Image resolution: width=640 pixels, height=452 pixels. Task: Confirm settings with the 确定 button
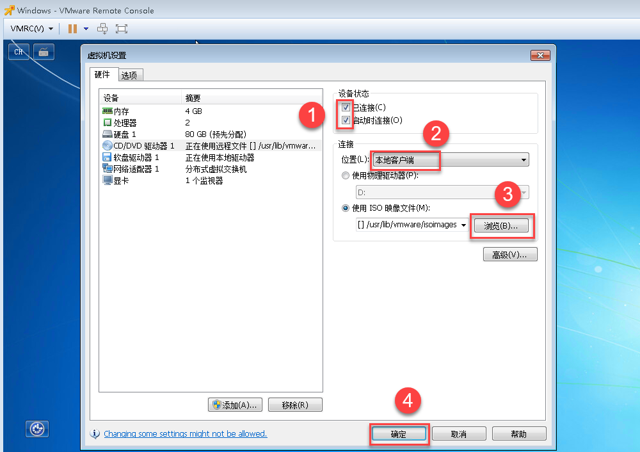(398, 434)
